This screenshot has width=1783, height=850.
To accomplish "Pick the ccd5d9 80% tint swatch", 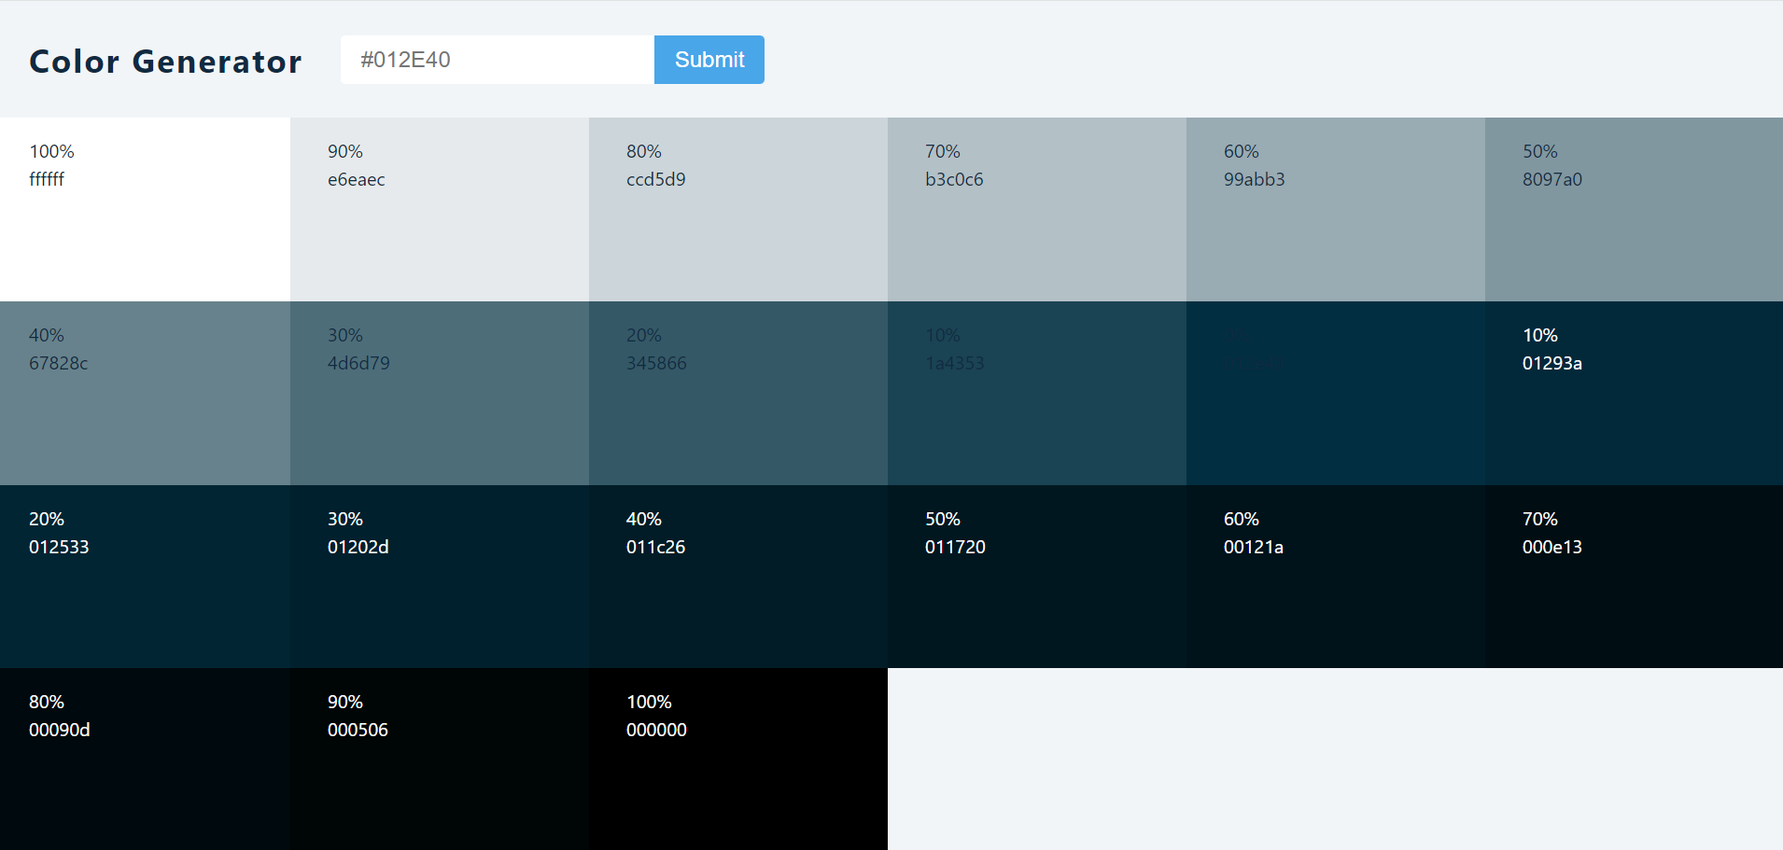I will (x=737, y=209).
